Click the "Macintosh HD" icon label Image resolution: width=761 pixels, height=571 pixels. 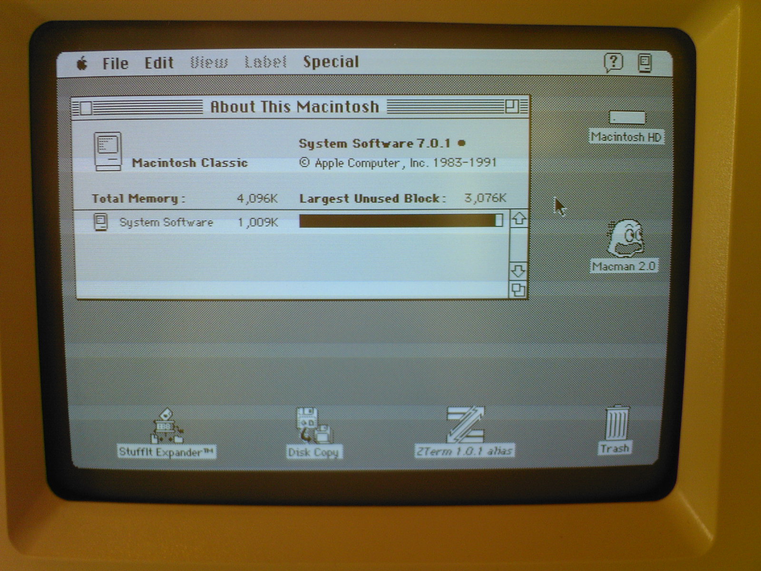coord(626,137)
